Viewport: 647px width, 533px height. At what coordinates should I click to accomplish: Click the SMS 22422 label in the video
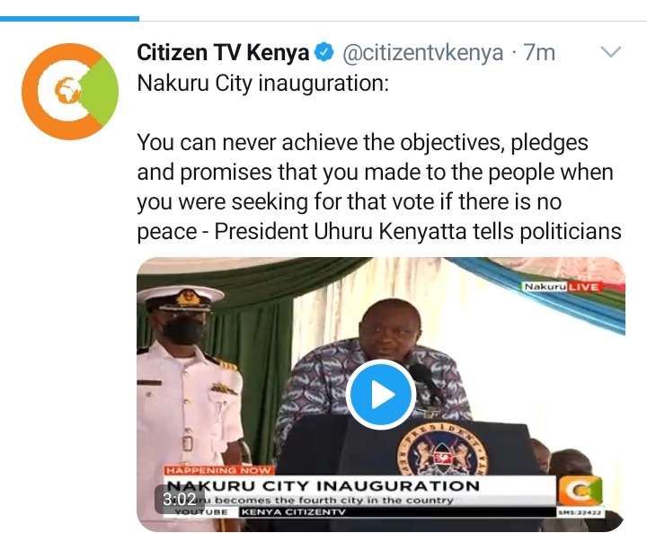pos(580,512)
